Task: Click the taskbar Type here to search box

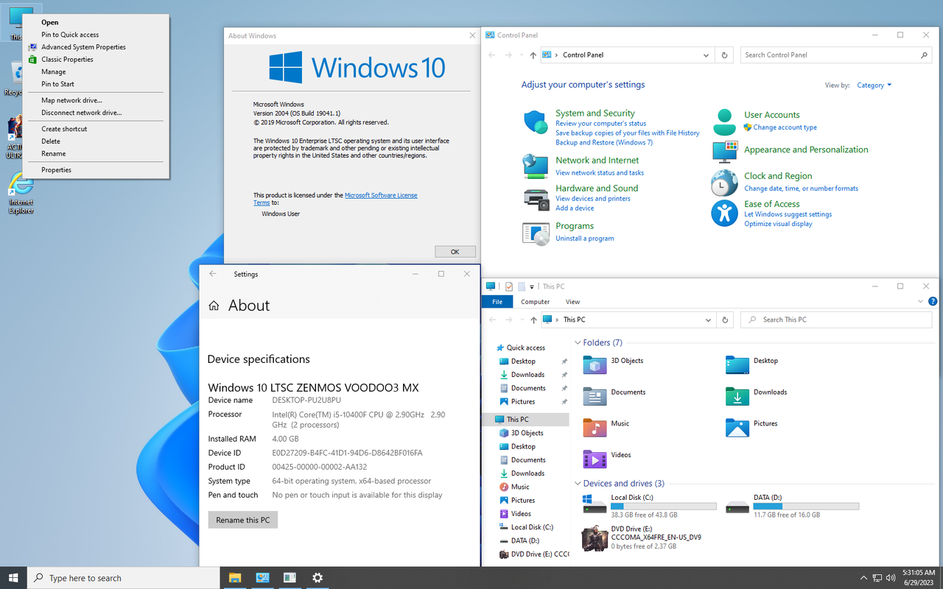Action: coord(124,578)
